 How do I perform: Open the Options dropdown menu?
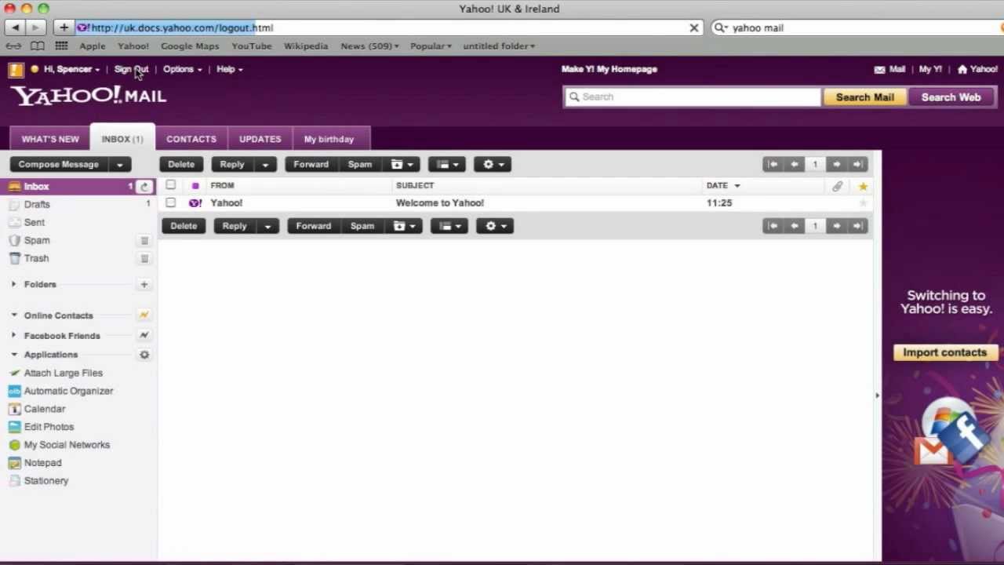point(182,69)
